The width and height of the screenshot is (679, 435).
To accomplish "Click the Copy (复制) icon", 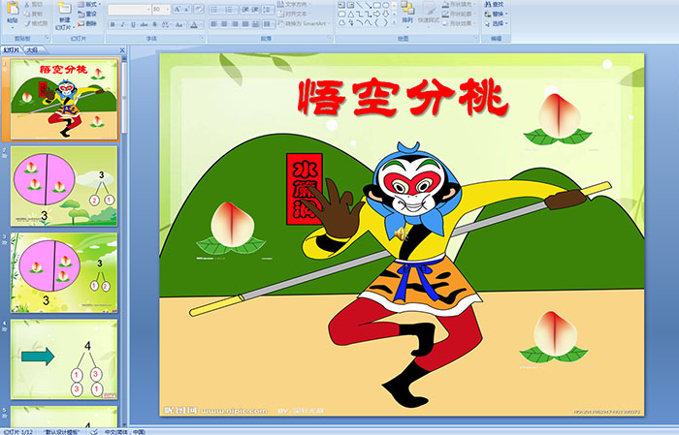I will coord(27,14).
